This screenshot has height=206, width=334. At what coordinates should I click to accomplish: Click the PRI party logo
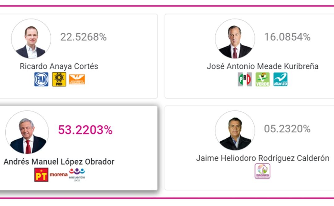coord(245,79)
